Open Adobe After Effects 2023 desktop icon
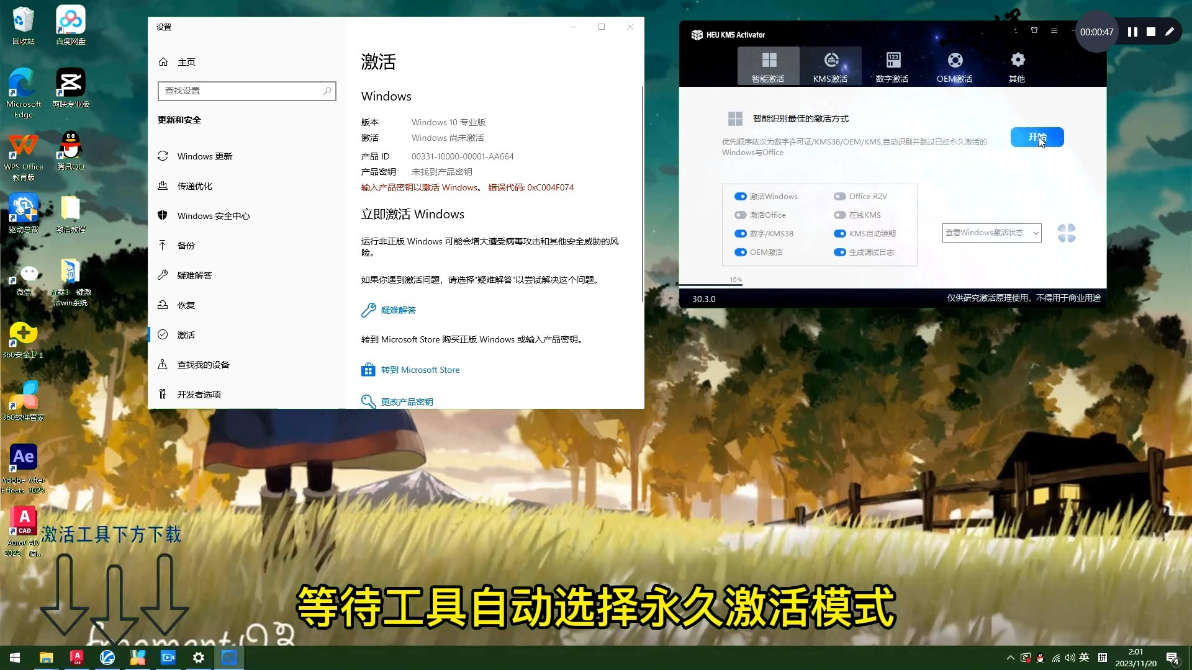The width and height of the screenshot is (1192, 670). (23, 469)
